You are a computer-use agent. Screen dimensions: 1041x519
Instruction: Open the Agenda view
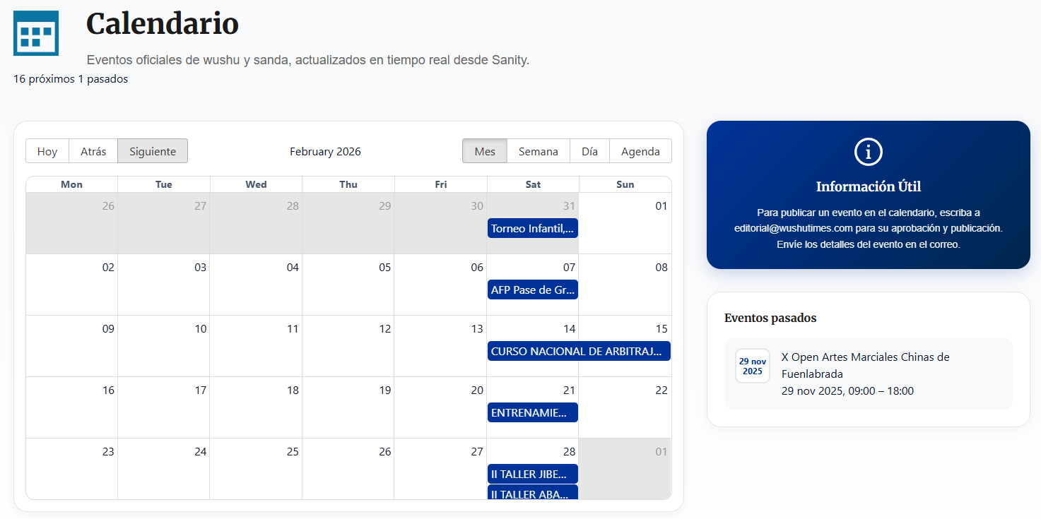[x=640, y=150]
